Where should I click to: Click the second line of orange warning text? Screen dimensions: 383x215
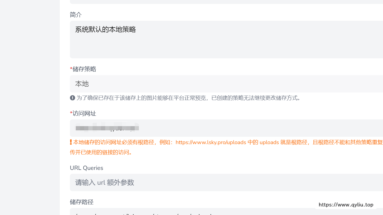click(101, 152)
